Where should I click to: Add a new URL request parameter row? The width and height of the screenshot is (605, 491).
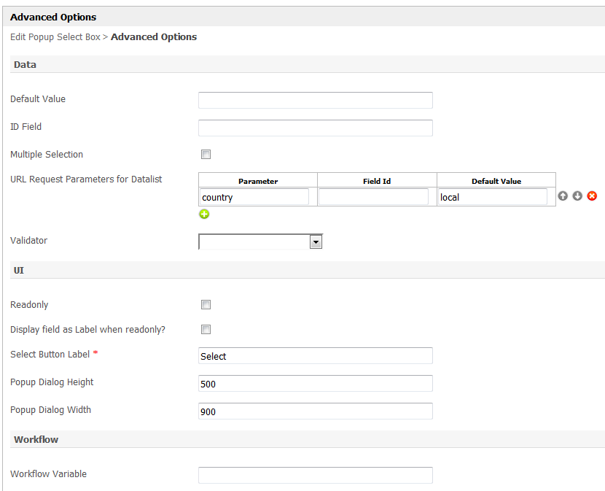204,214
